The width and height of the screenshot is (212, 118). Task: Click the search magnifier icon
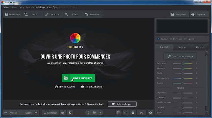pyautogui.click(x=54, y=7)
